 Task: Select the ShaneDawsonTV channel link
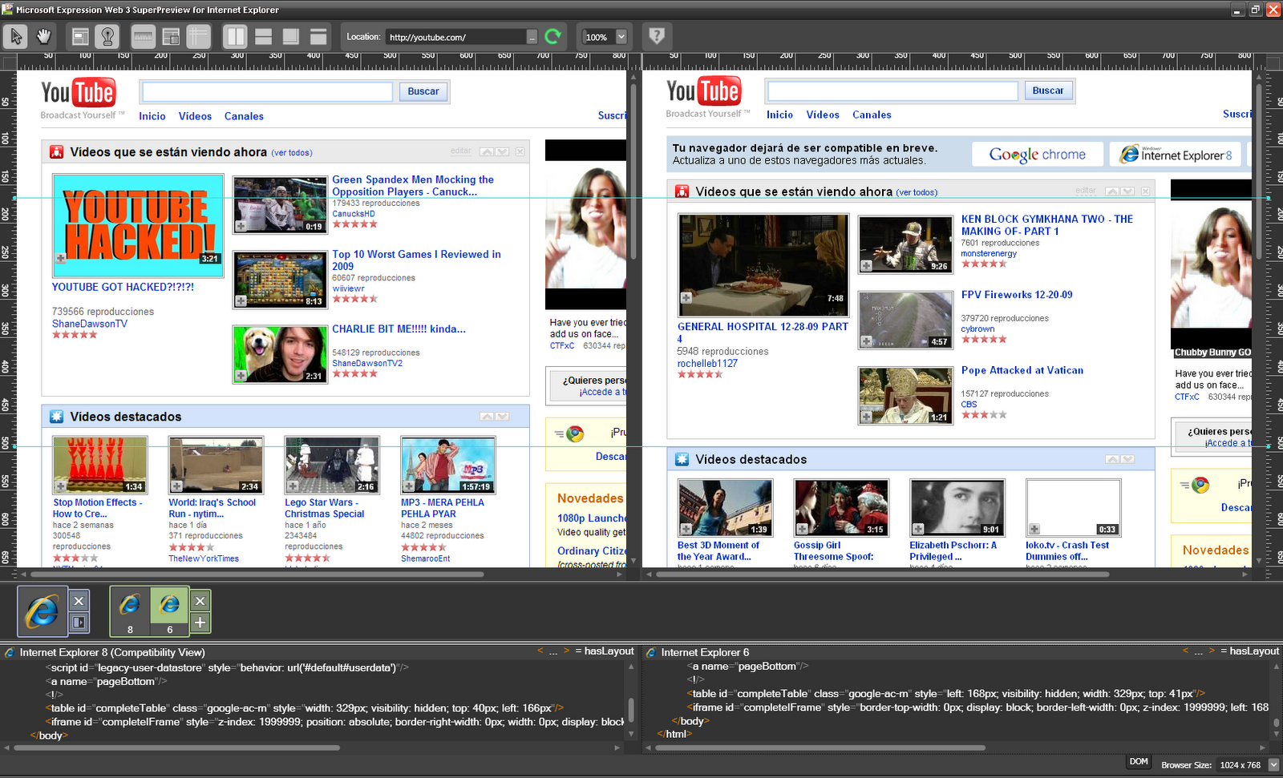tap(90, 324)
